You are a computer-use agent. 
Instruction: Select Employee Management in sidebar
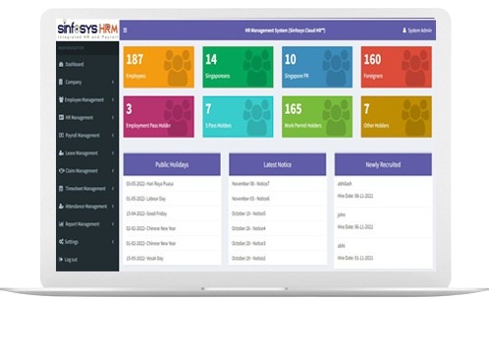point(87,99)
